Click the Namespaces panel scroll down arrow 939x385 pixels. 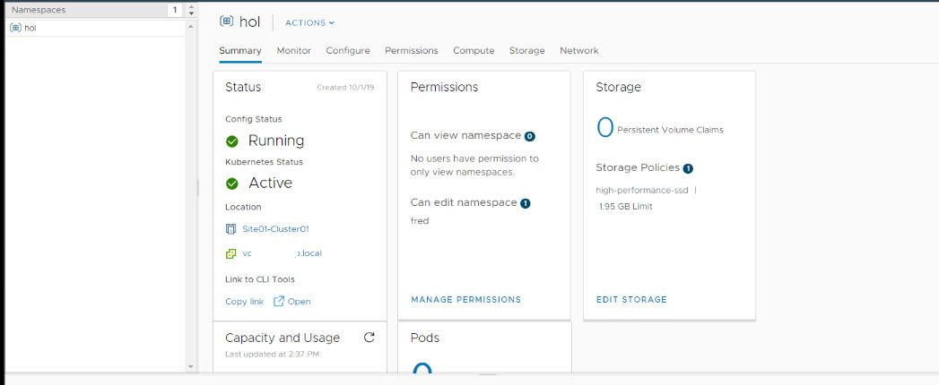tap(190, 366)
